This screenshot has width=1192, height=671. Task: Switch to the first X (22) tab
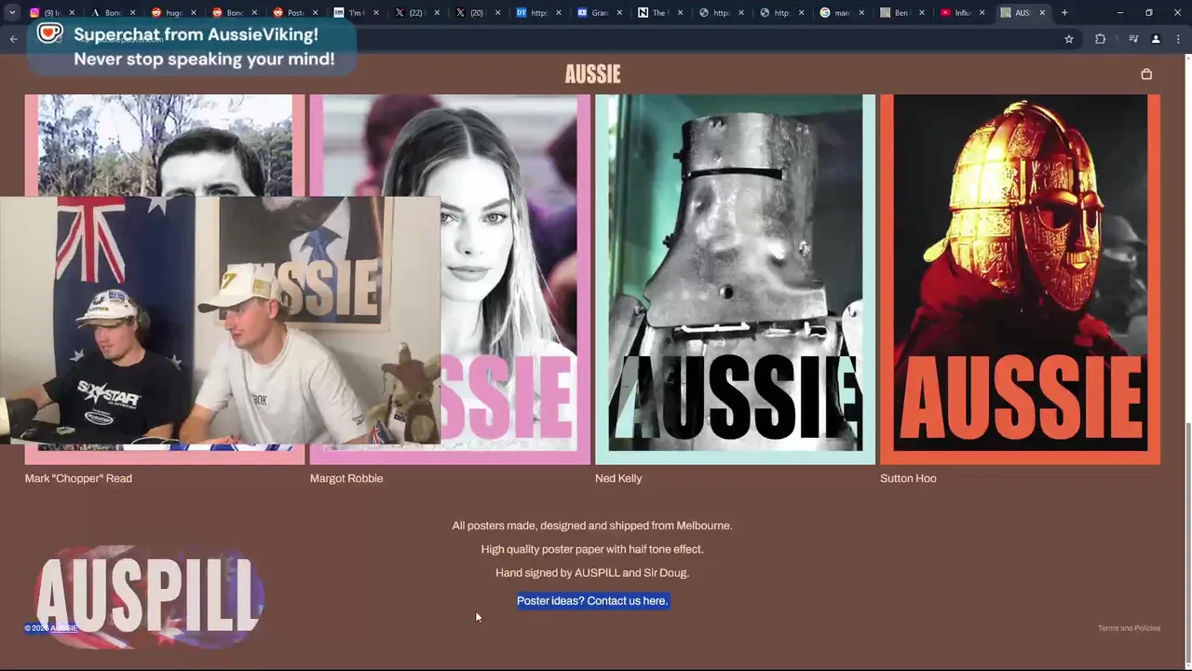[x=415, y=13]
